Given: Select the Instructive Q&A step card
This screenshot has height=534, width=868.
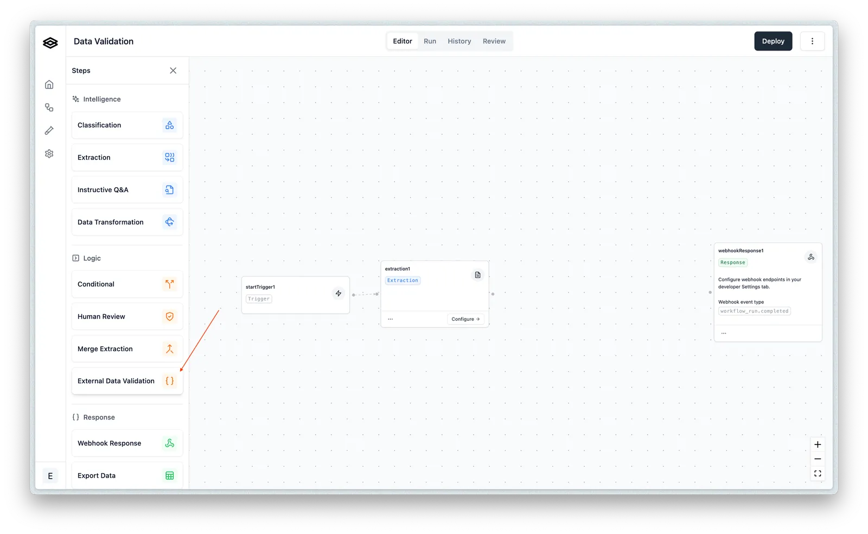Looking at the screenshot, I should (127, 190).
